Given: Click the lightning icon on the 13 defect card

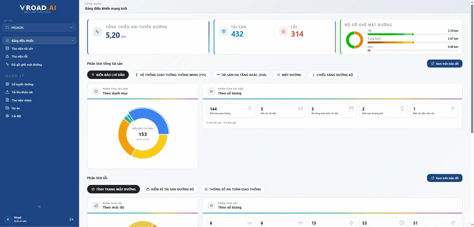Looking at the screenshot, I should point(351,223).
